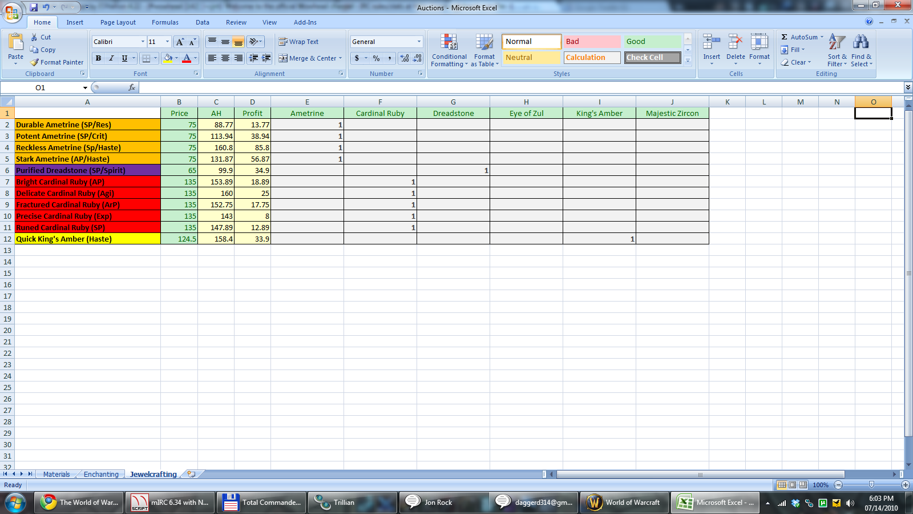Open the General number format dropdown
Image resolution: width=913 pixels, height=514 pixels.
click(x=419, y=42)
